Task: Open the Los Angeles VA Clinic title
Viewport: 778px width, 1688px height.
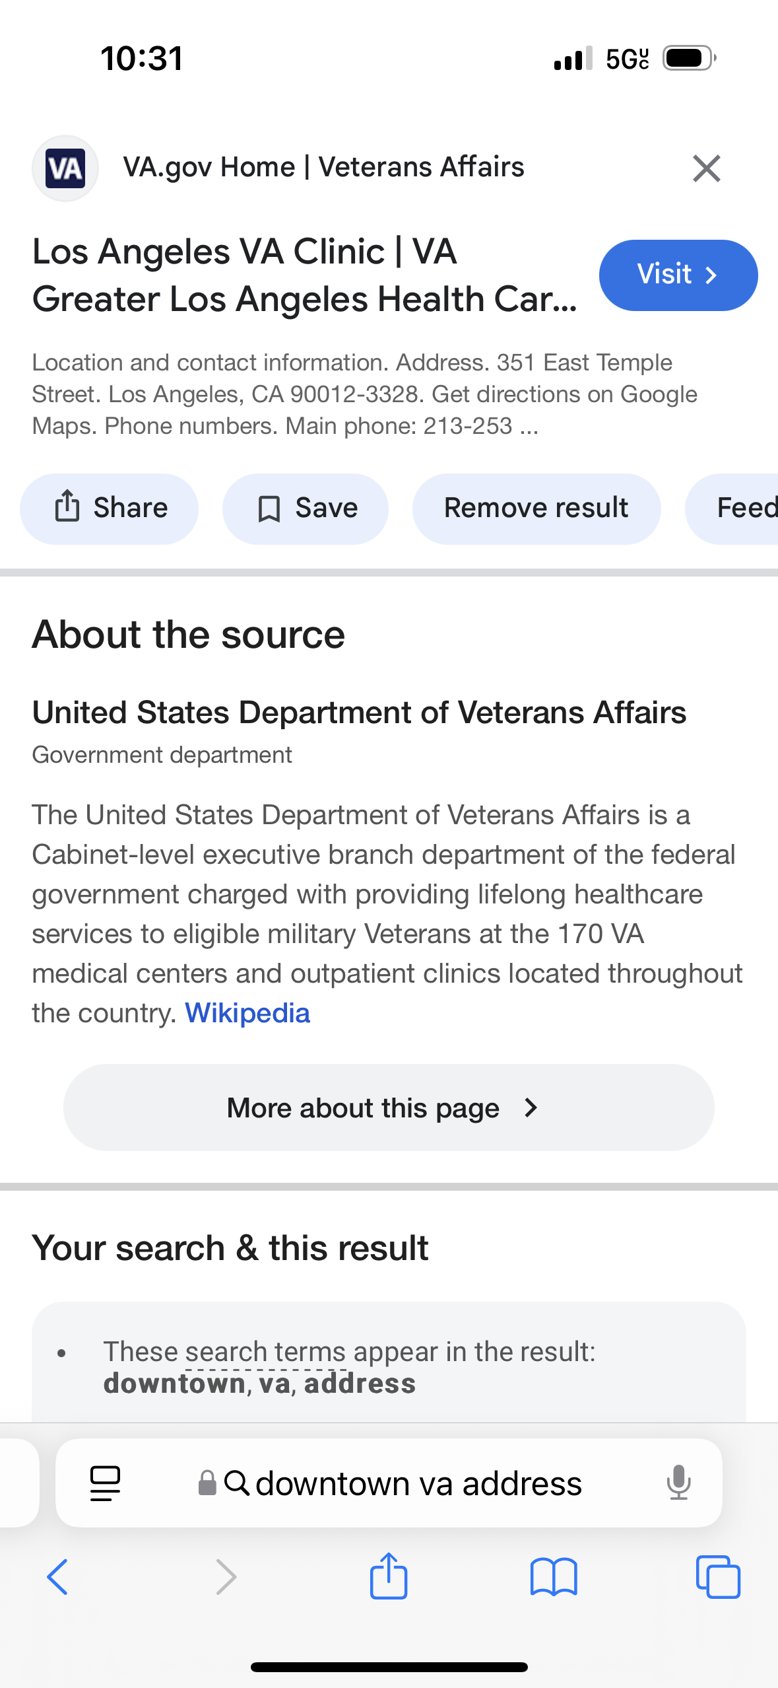Action: point(305,275)
